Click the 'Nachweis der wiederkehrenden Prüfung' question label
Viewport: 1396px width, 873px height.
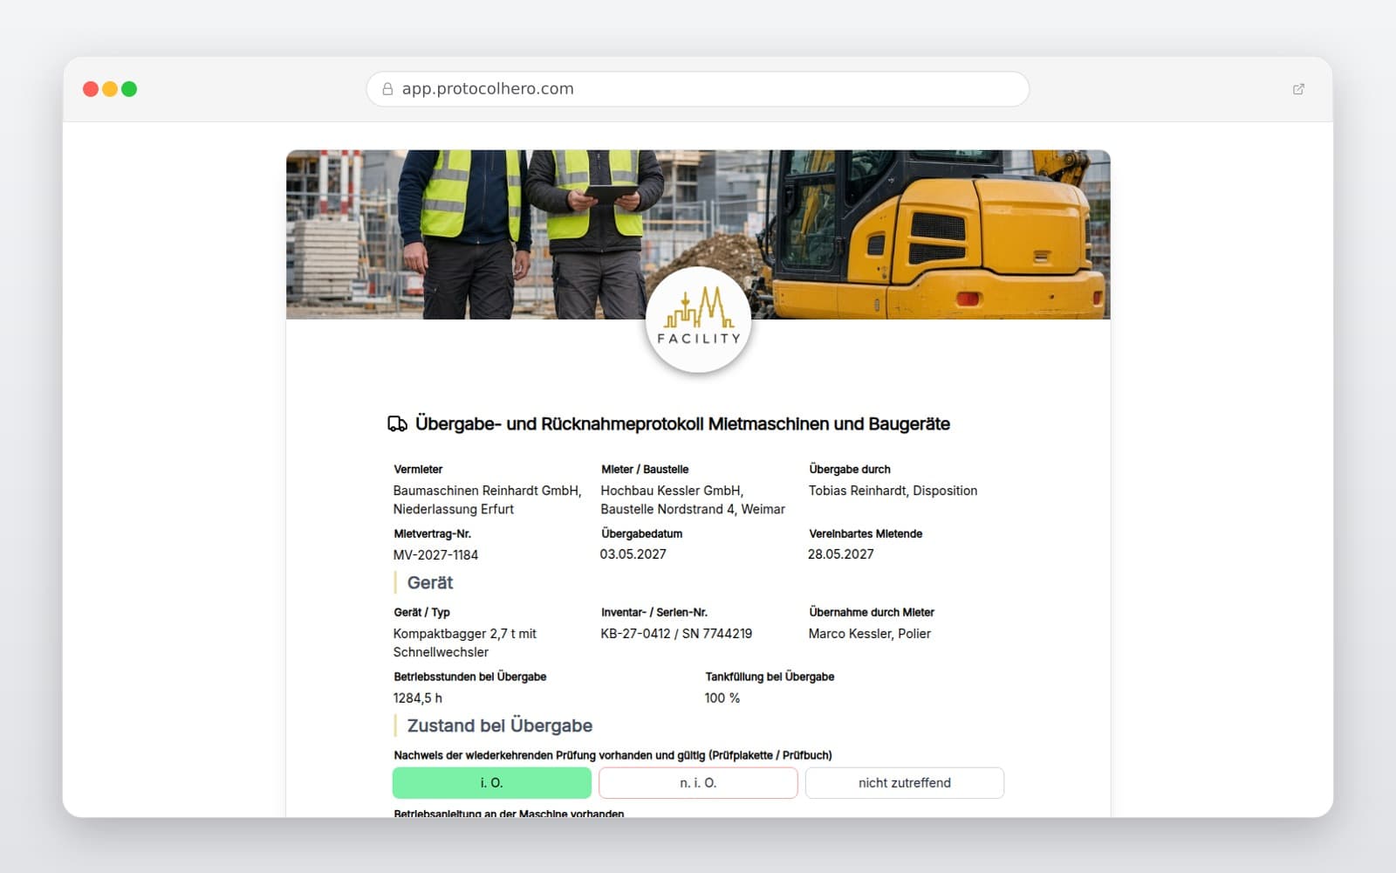612,756
